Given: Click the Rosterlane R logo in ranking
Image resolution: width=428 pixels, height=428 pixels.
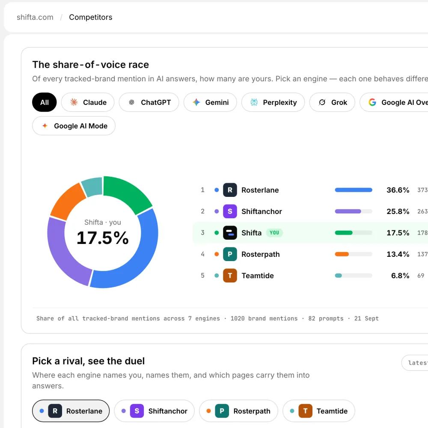Looking at the screenshot, I should click(x=230, y=190).
